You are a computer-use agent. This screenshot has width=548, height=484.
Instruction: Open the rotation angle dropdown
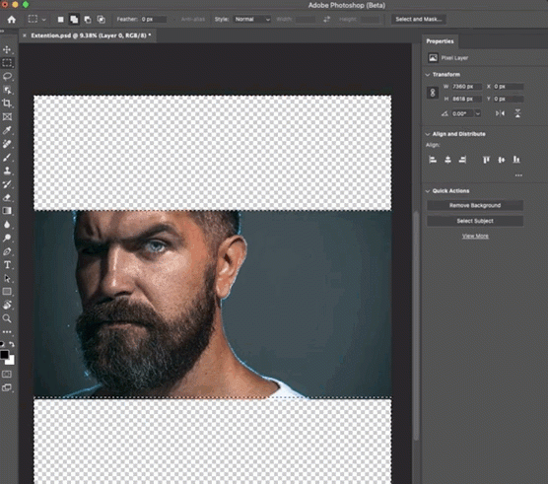[x=478, y=113]
